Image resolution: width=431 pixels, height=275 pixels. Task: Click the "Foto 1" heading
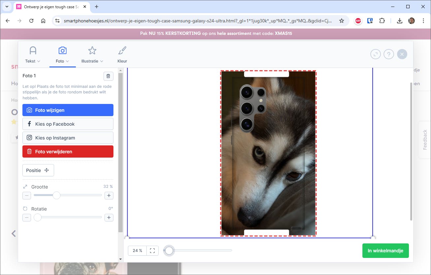(29, 76)
